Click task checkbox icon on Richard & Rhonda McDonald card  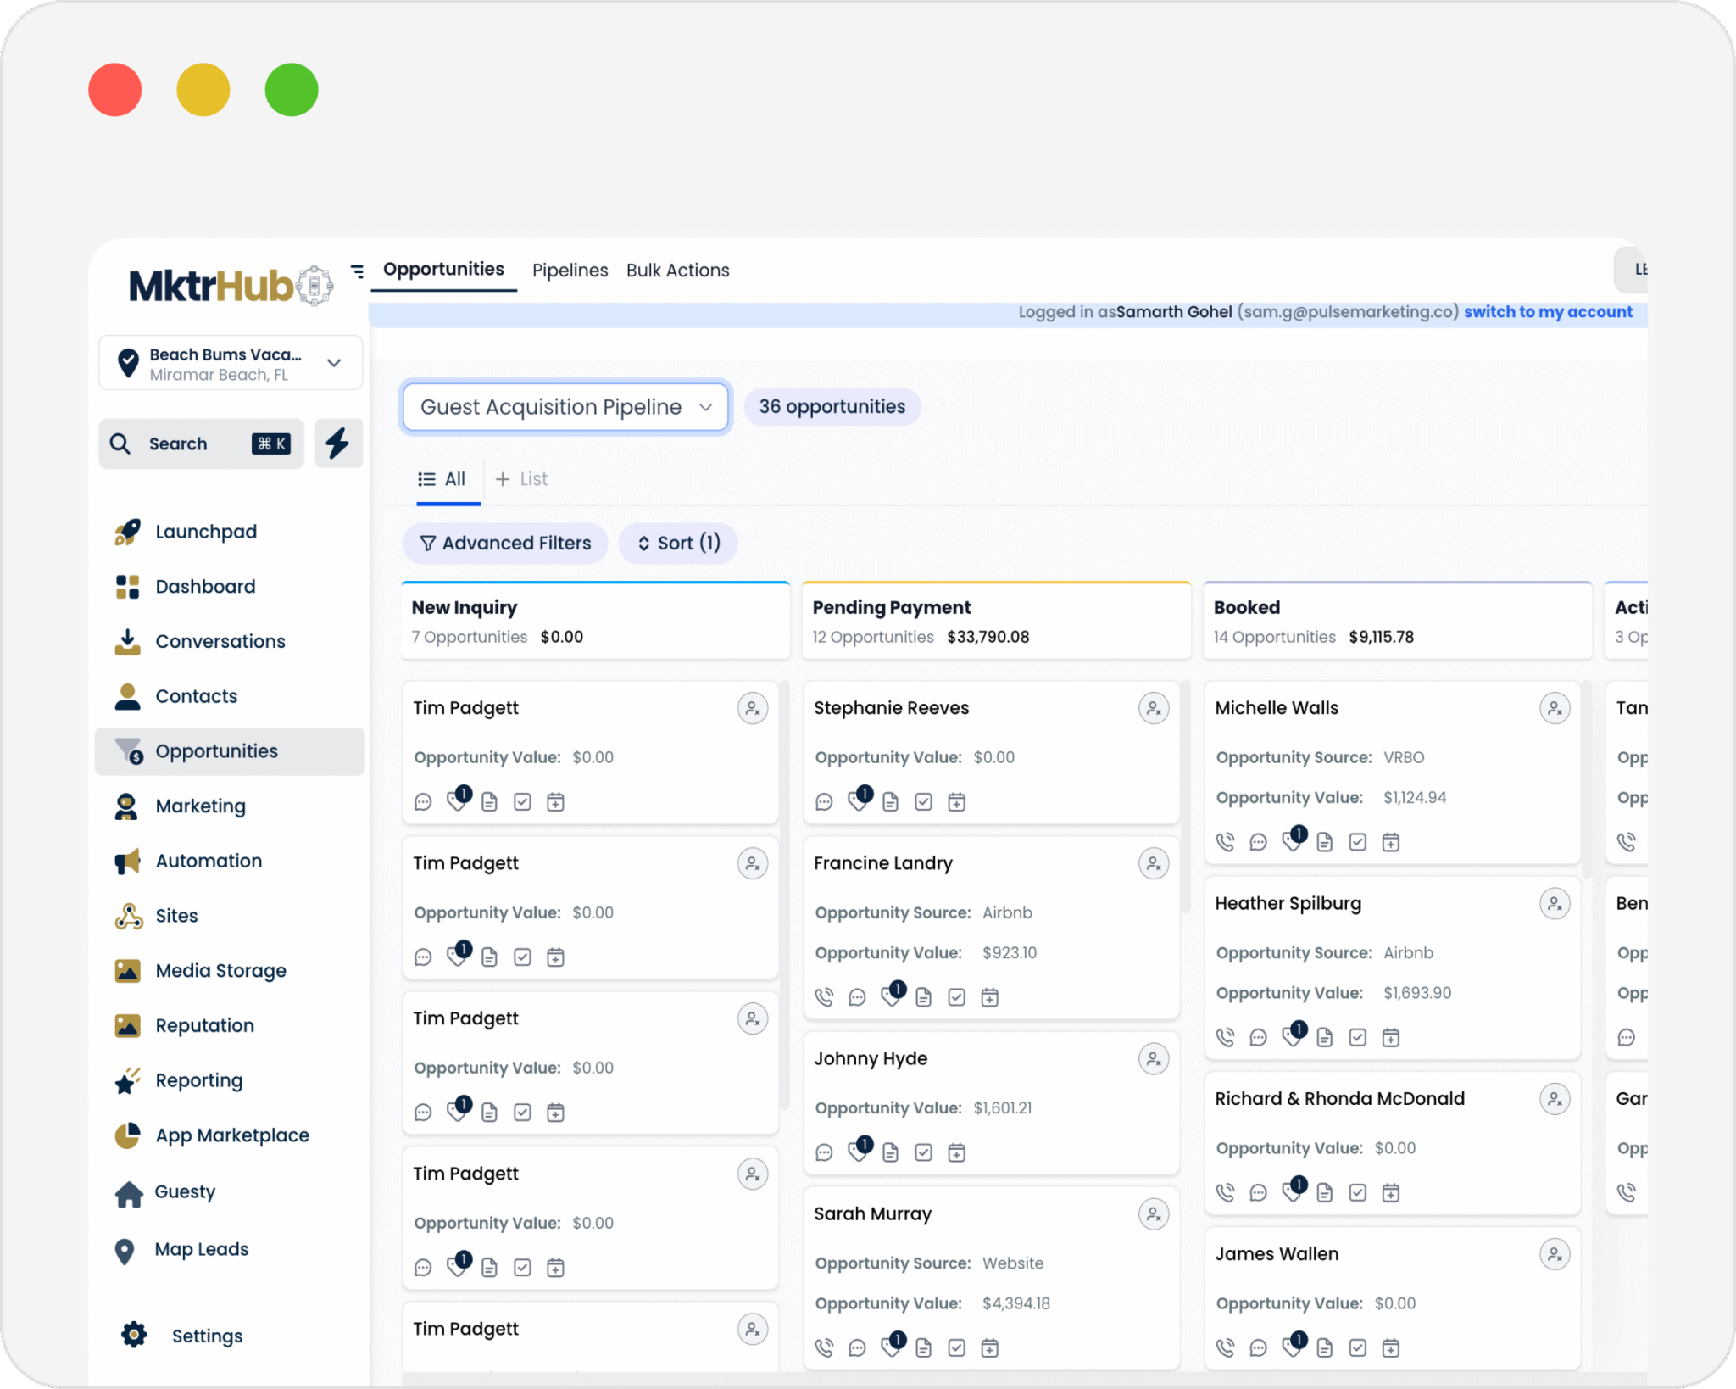(1358, 1193)
